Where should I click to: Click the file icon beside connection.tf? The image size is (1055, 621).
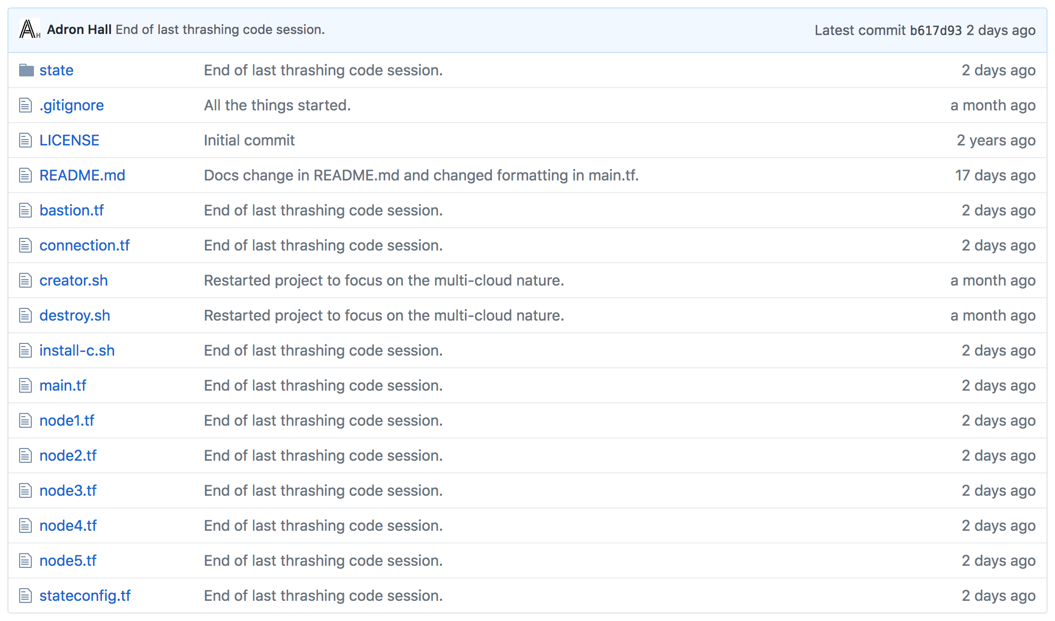pyautogui.click(x=25, y=245)
